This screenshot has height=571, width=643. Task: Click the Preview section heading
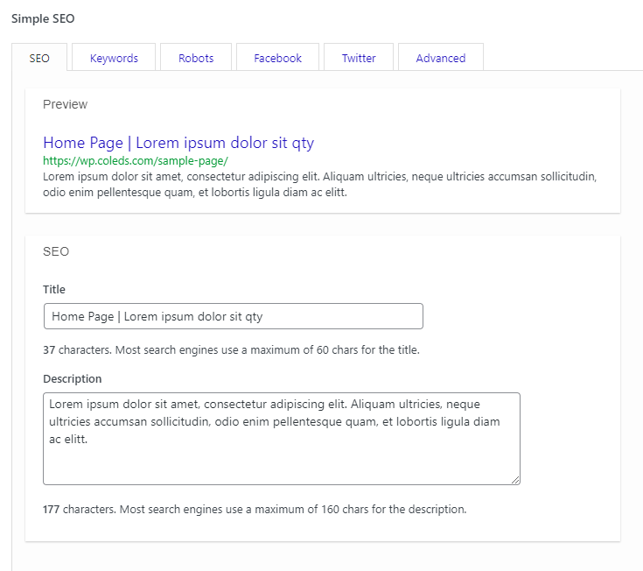[66, 104]
